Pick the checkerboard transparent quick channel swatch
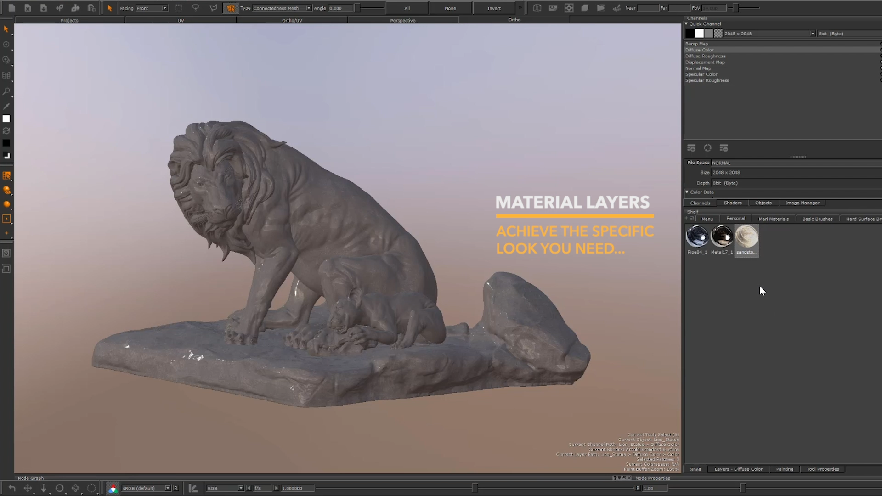Viewport: 882px width, 496px height. tap(718, 34)
